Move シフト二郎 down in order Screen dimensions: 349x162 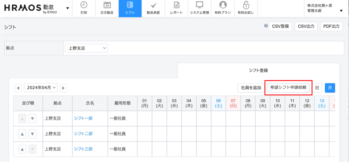click(32, 134)
